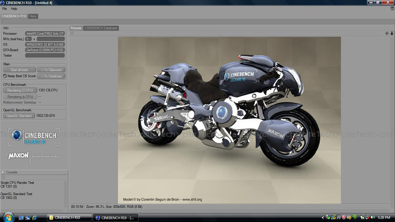Click the red shield security tray icon
This screenshot has width=395, height=222.
point(344,217)
